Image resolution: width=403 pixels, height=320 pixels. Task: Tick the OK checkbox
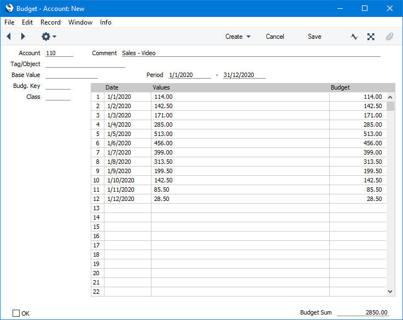[x=16, y=313]
